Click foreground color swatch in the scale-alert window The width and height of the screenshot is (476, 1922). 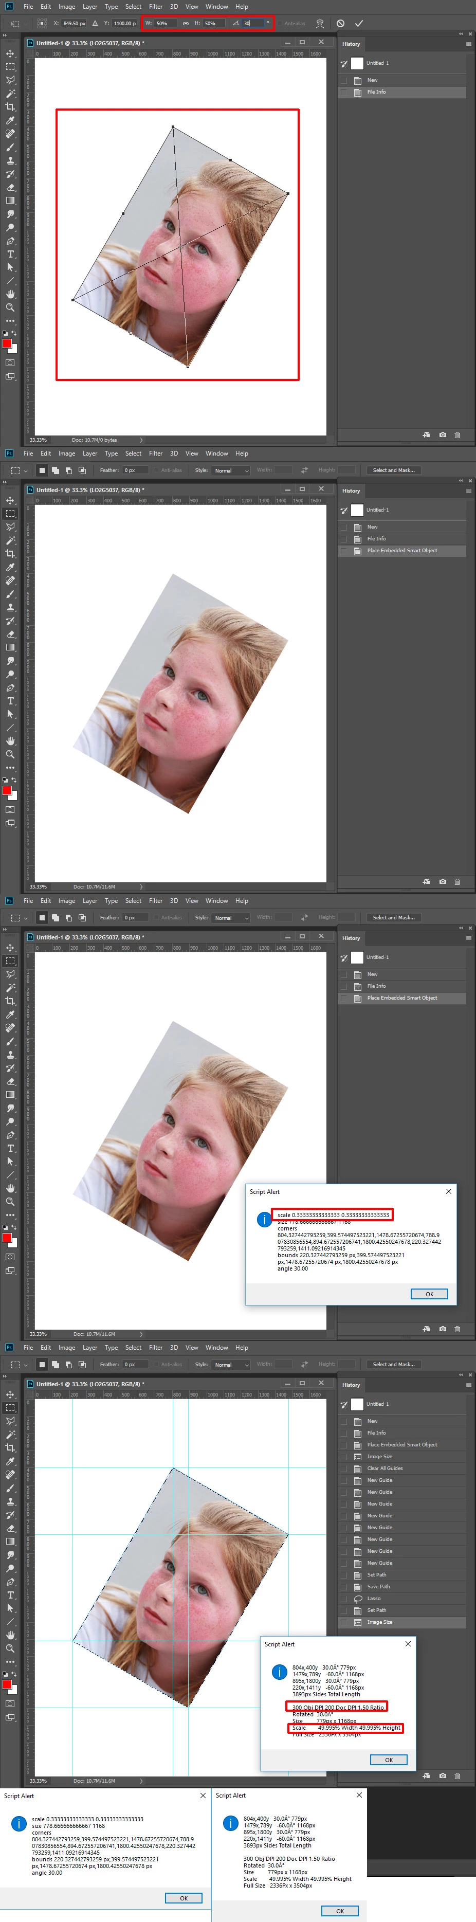[8, 1238]
